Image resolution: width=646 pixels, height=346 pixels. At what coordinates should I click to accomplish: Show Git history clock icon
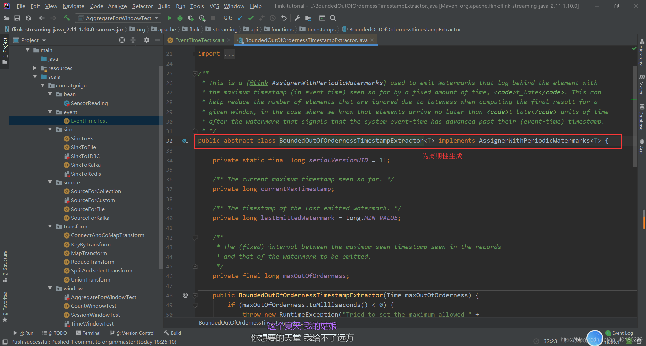click(273, 18)
